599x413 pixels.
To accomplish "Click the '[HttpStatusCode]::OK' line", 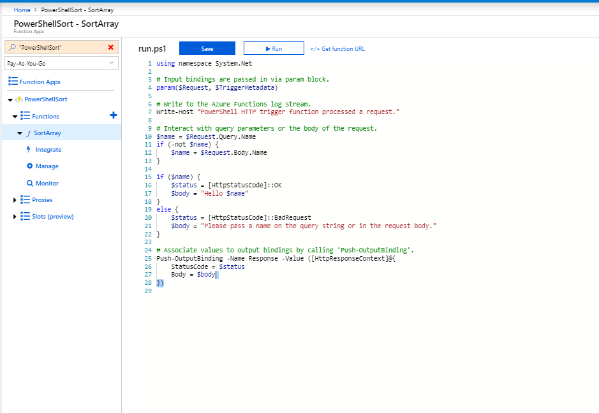I will coord(226,185).
